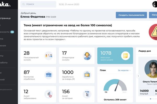This screenshot has height=104, width=157.
Task: Open the За неделю period dropdown
Action: [x=124, y=70]
